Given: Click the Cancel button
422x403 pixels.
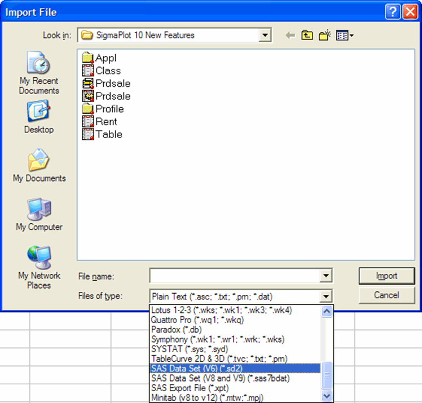Looking at the screenshot, I should click(386, 295).
